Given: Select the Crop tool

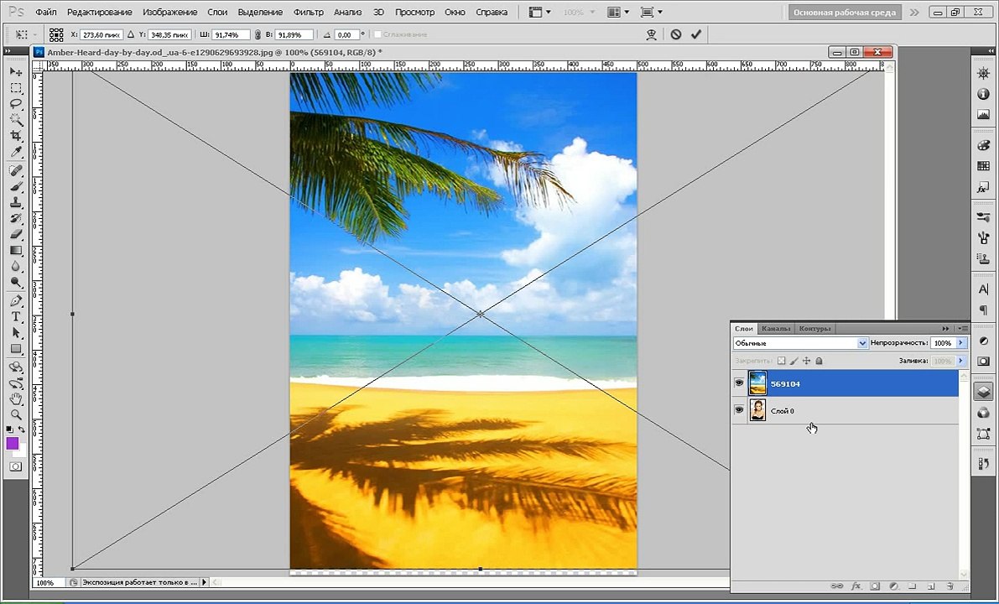Looking at the screenshot, I should coord(16,136).
